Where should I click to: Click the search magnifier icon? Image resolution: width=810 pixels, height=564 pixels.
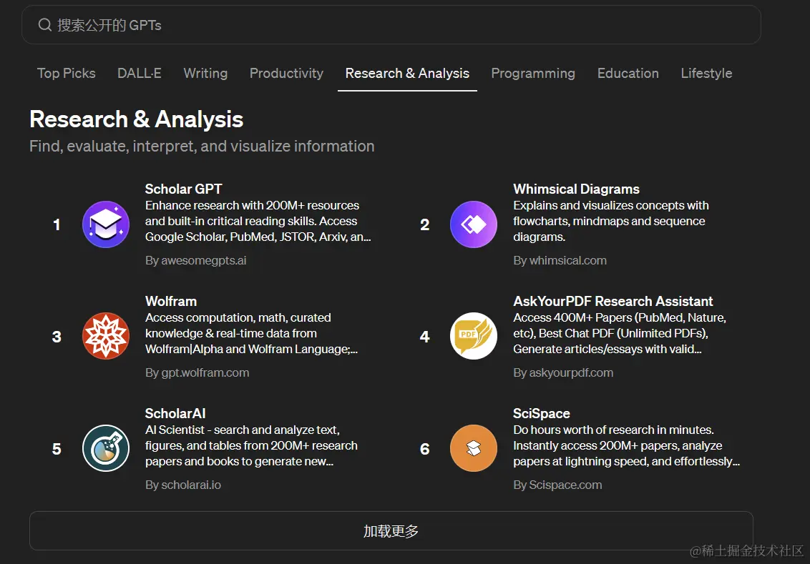pyautogui.click(x=45, y=25)
